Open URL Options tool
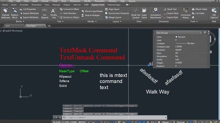This screenshot has width=220, height=123. pyautogui.click(x=214, y=13)
